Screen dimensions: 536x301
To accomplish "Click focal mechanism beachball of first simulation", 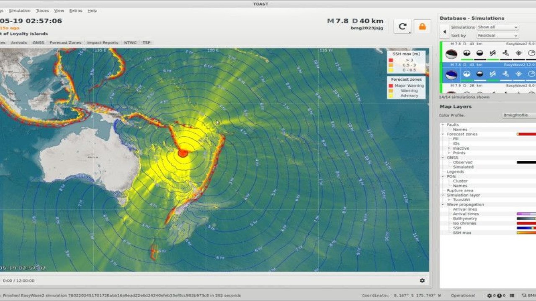I will 451,54.
